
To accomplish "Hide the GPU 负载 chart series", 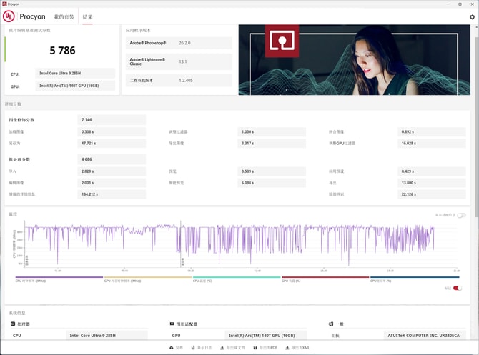I will click(325, 280).
